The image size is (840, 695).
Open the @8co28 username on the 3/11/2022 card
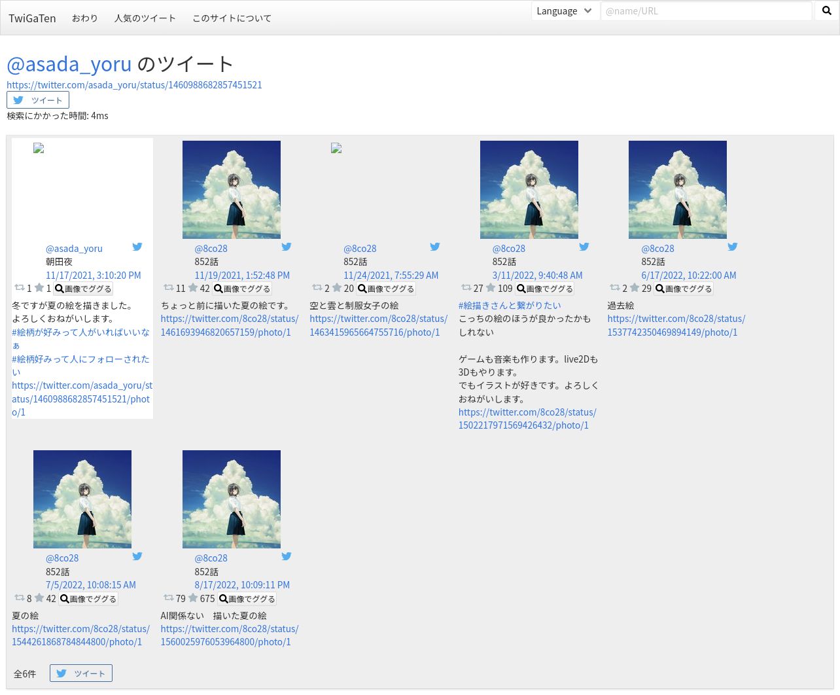point(509,249)
